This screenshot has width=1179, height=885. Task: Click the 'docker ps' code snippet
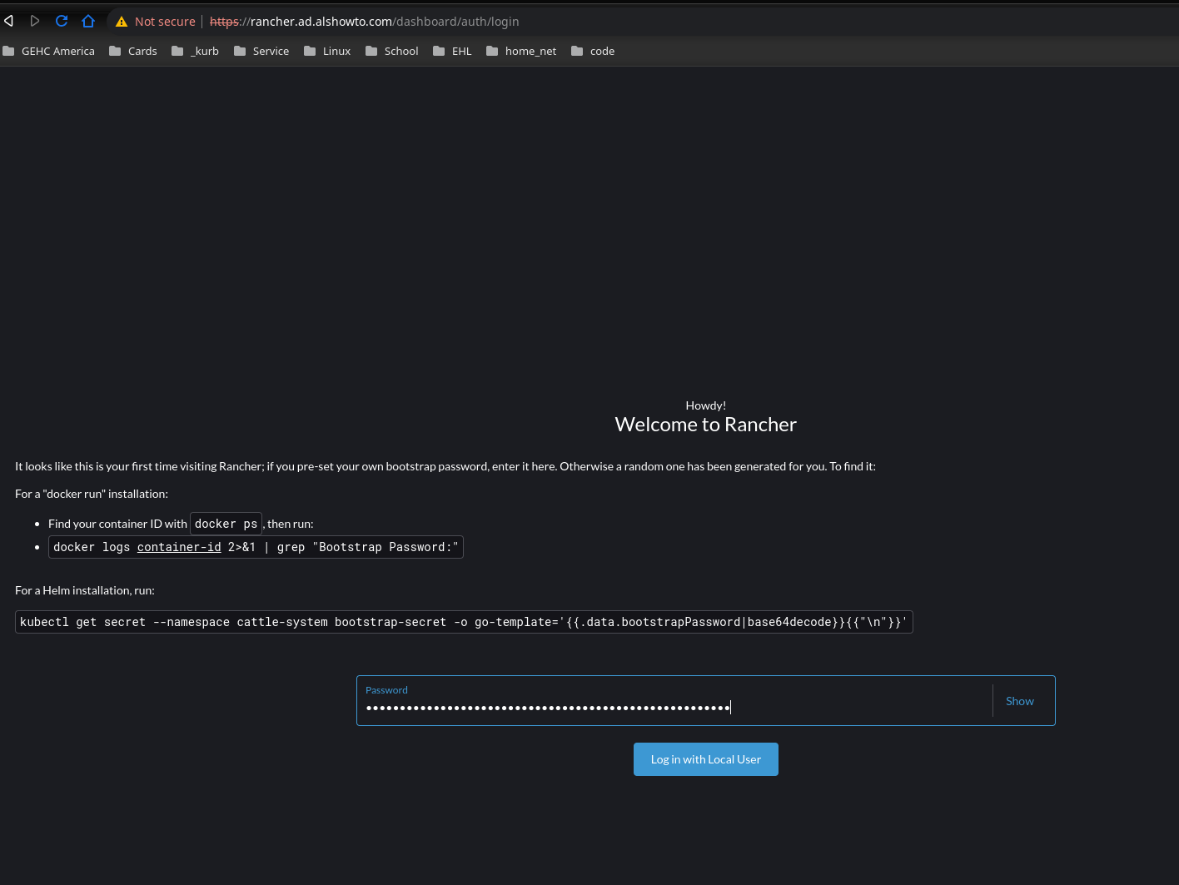tap(226, 524)
